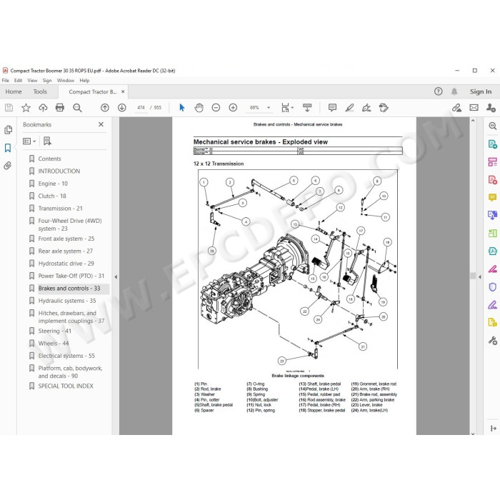Print the document with printer icon
The image size is (500, 500).
(60, 108)
